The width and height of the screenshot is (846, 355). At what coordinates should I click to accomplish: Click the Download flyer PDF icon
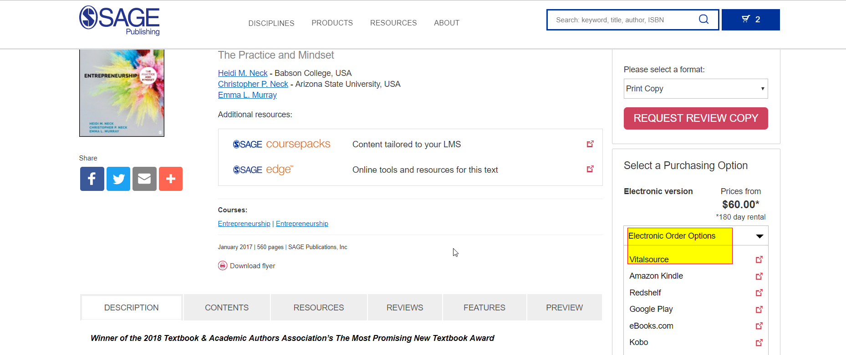click(x=223, y=265)
